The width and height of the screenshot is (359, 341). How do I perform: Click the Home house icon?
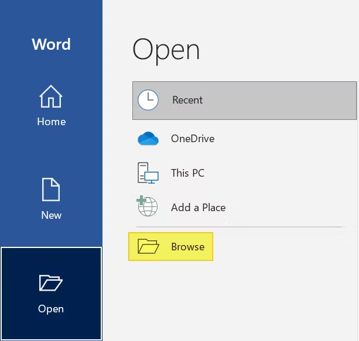[51, 97]
